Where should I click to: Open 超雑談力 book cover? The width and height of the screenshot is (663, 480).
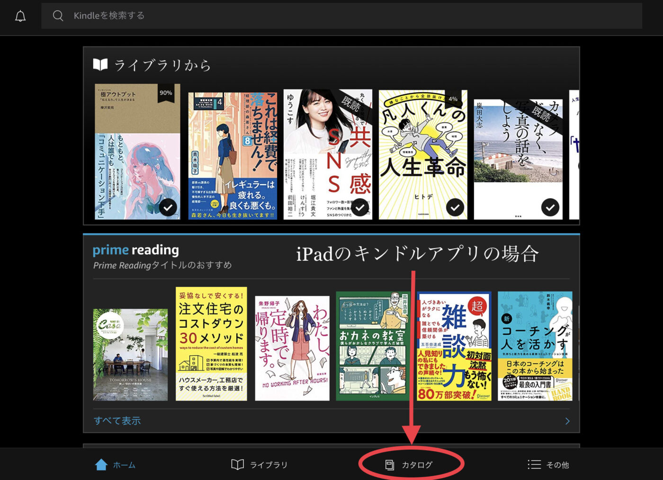[x=454, y=346]
